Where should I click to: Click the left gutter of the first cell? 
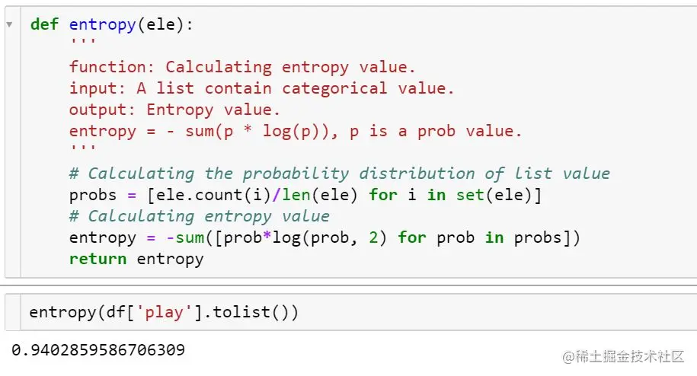13,146
